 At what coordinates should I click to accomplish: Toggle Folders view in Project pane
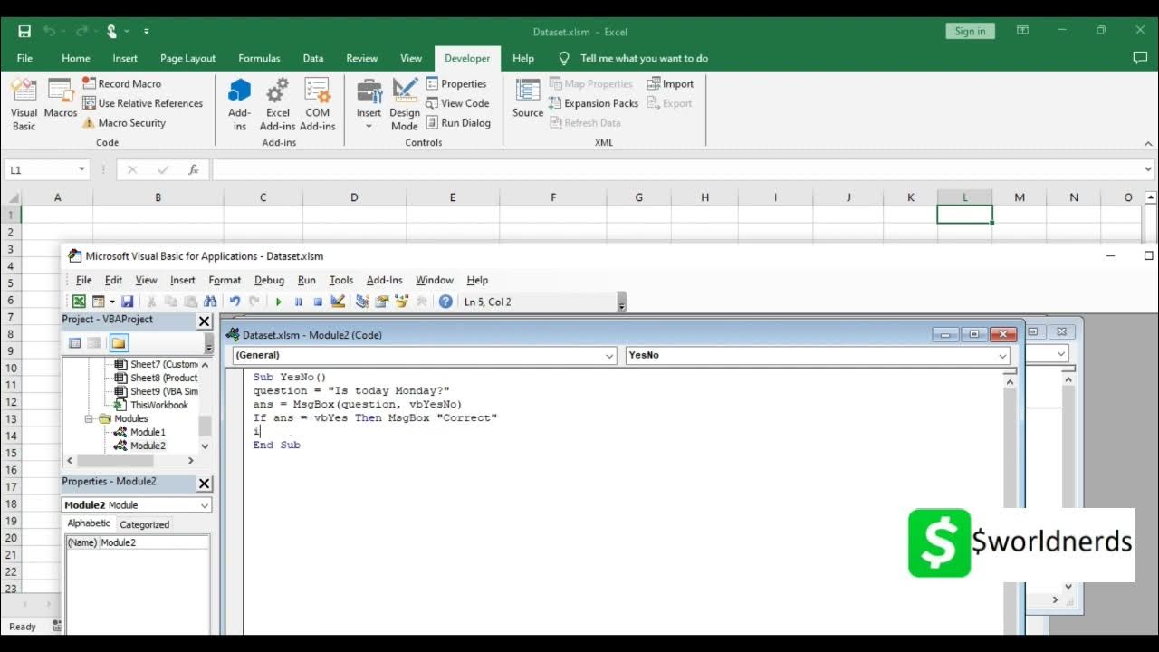pos(119,343)
